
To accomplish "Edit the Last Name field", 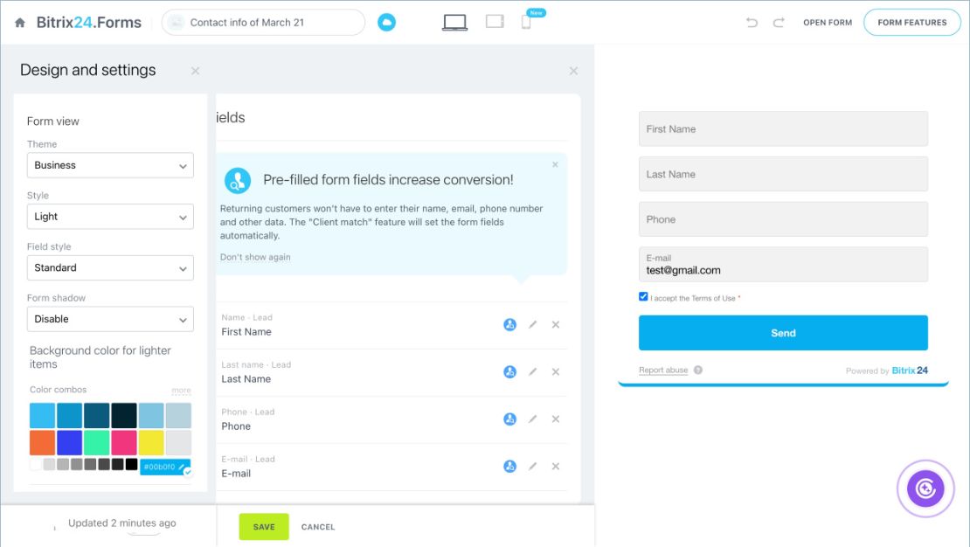I will click(533, 371).
